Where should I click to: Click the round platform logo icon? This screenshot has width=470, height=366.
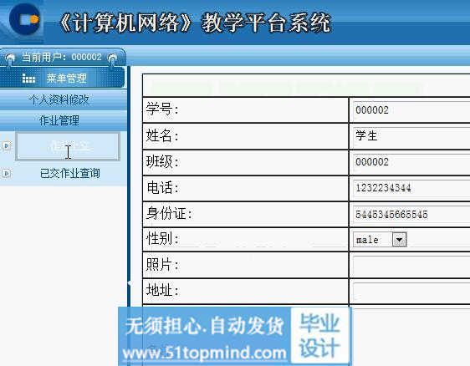click(x=25, y=19)
